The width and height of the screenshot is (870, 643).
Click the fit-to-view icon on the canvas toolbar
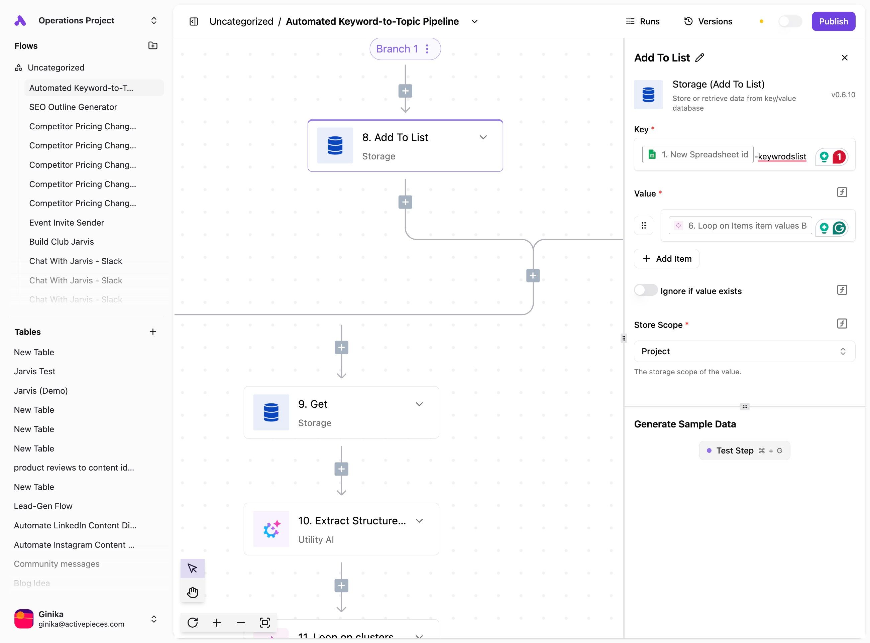264,622
